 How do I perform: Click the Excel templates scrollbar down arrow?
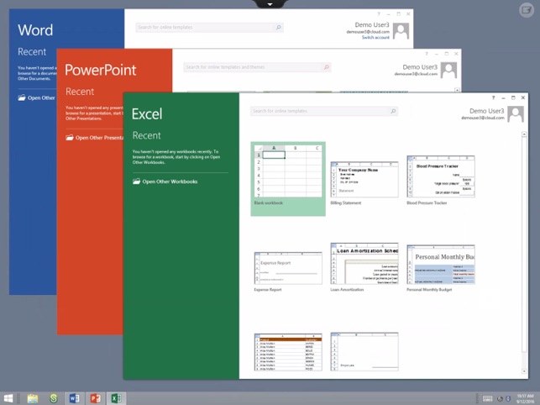tap(524, 371)
